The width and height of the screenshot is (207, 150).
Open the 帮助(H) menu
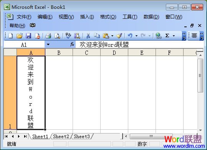coord(17,25)
